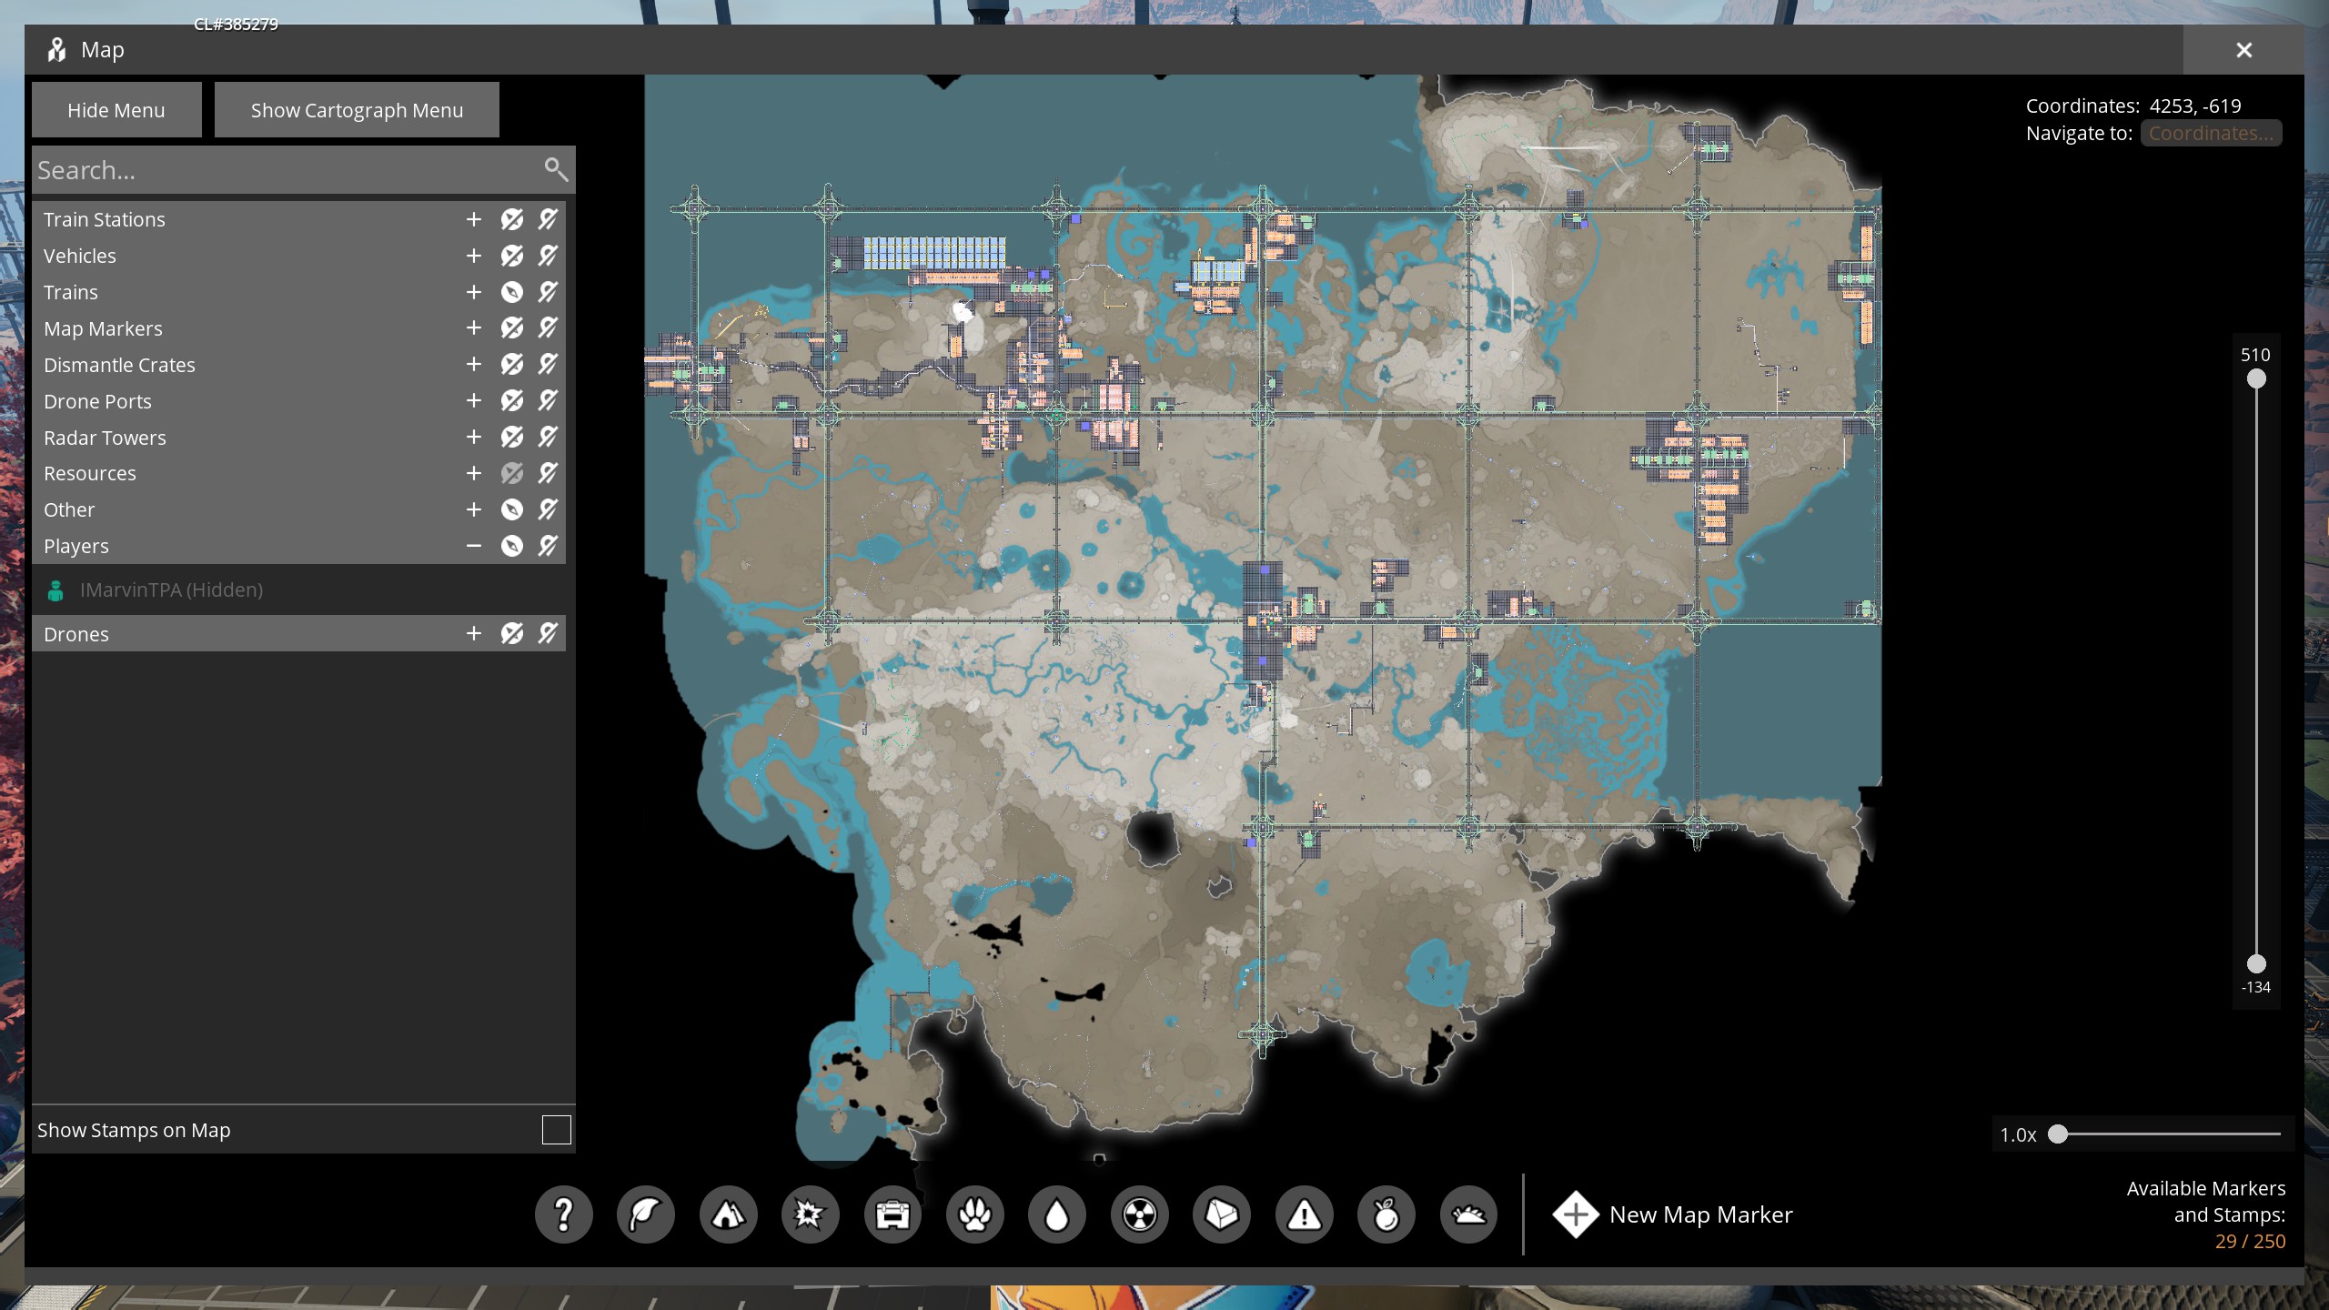Open Show Cartograph Menu

tap(357, 110)
